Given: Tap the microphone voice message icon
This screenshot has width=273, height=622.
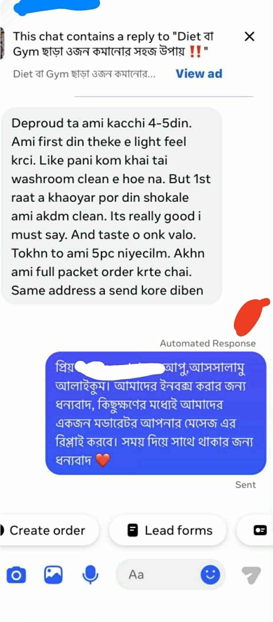Looking at the screenshot, I should (x=90, y=575).
